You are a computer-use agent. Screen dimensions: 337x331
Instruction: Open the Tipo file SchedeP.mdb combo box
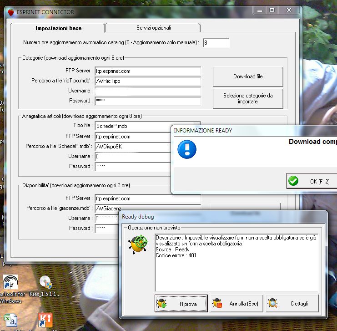133,126
